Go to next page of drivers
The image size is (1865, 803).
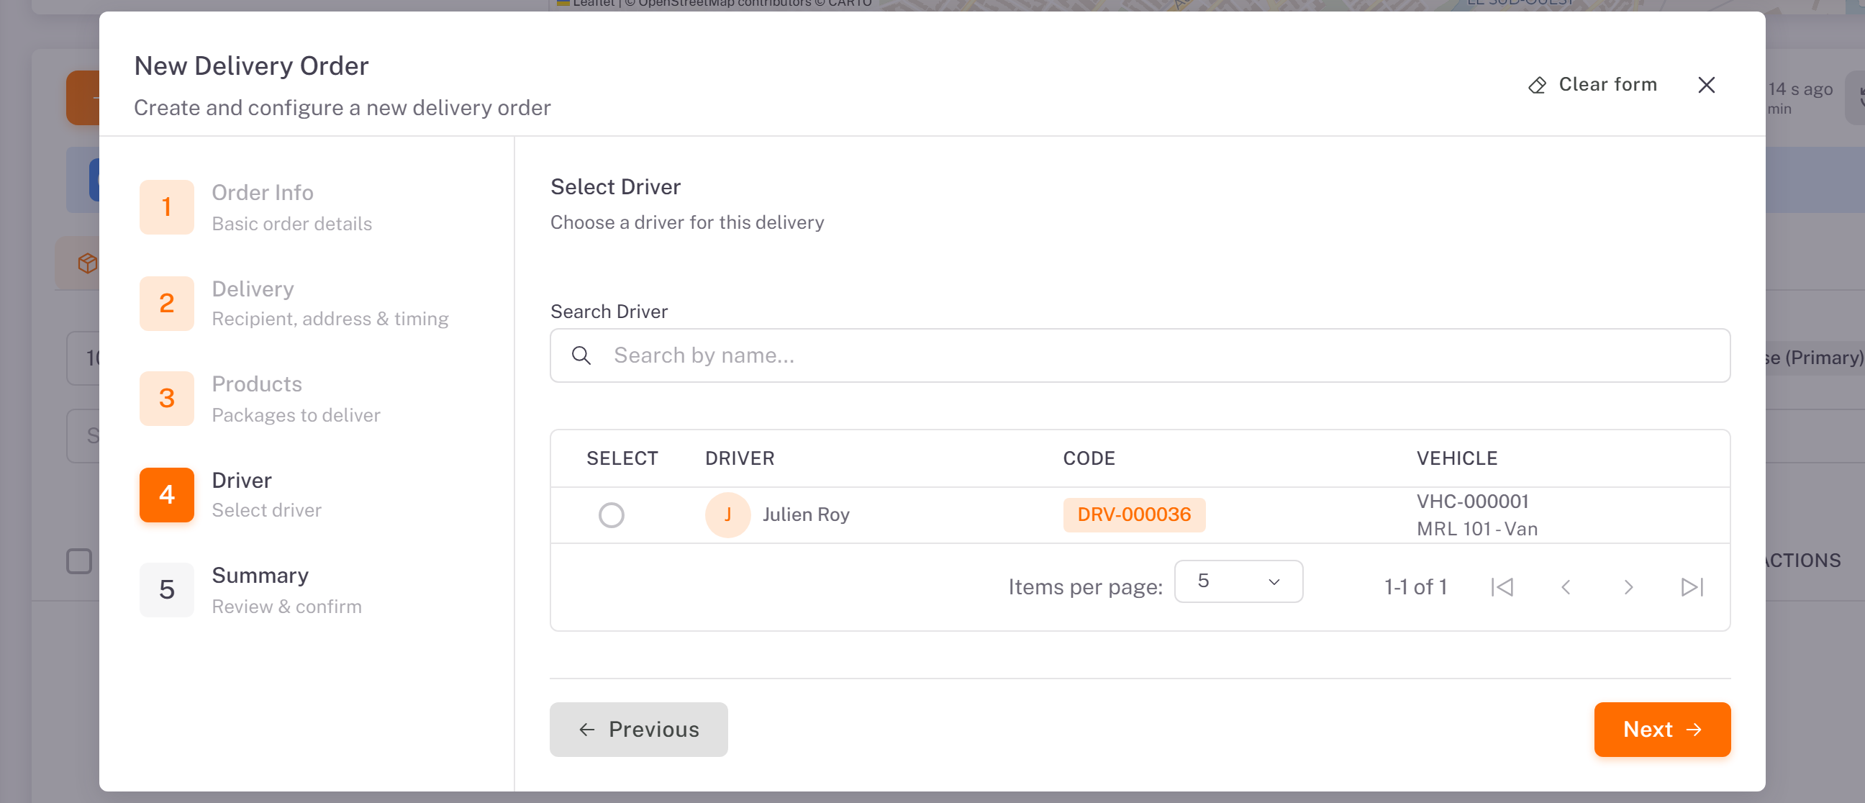[x=1628, y=586]
